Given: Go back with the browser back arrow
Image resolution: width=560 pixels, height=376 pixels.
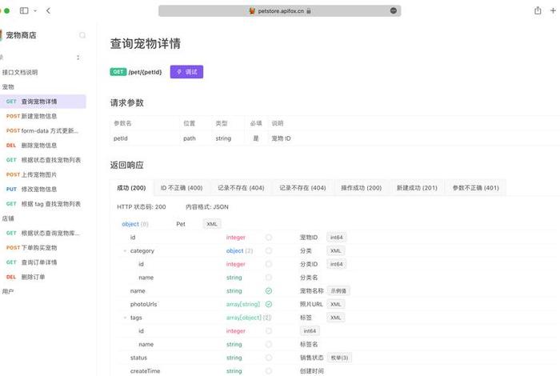Looking at the screenshot, I should tap(48, 10).
